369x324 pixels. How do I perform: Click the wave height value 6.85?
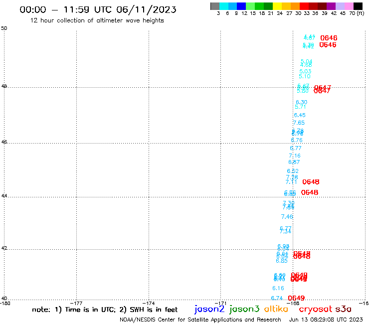click(x=282, y=261)
